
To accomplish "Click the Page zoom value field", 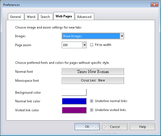I will [72, 45].
